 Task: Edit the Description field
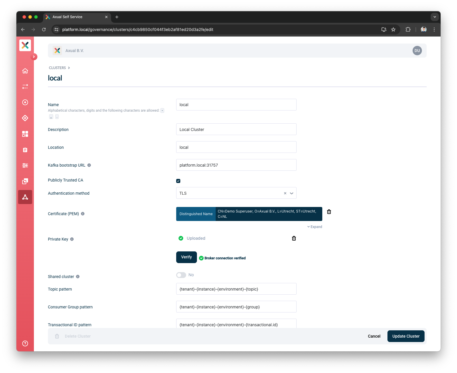click(x=236, y=129)
